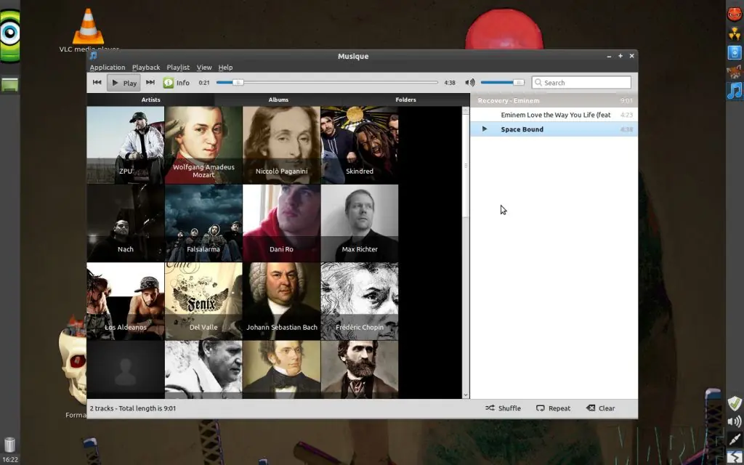Screen dimensions: 744x465
Task: Select the artist tile with placeholder silhouette
Action: [125, 370]
